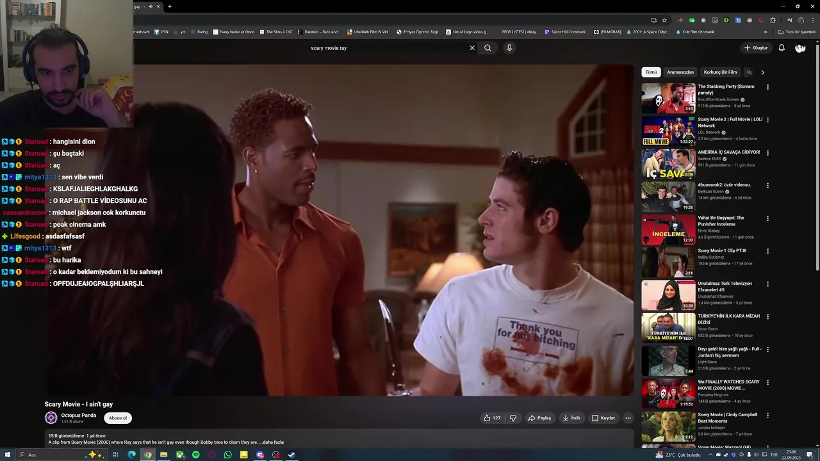Subscribe with Abone ol button
820x461 pixels.
click(x=118, y=418)
